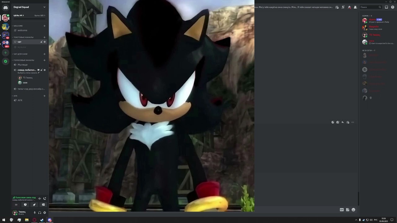Create thread from hovered message
397x223 pixels.
tap(348, 122)
